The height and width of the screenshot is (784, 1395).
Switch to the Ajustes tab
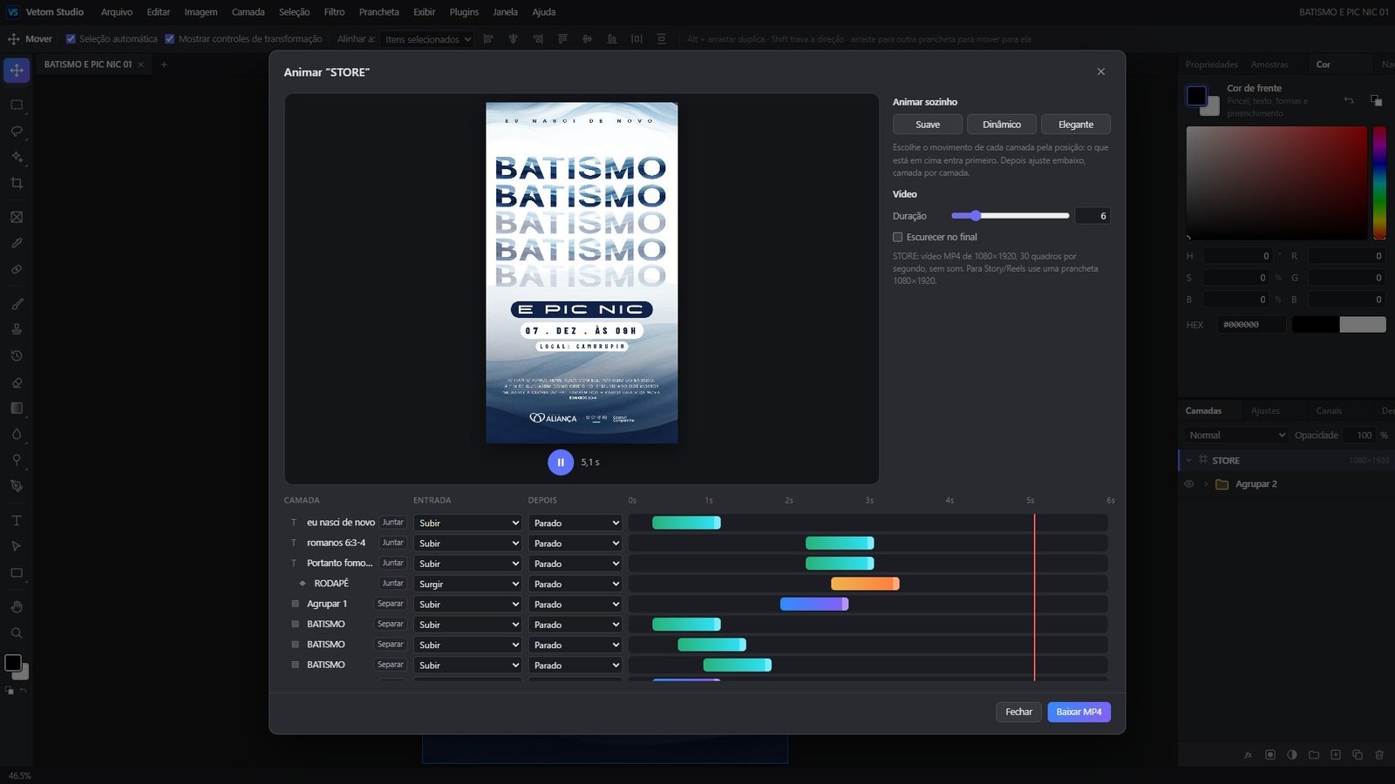(1265, 410)
